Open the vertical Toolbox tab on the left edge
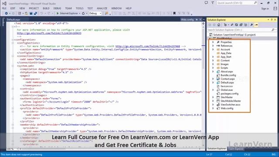The width and height of the screenshot is (279, 157). click(x=3, y=22)
